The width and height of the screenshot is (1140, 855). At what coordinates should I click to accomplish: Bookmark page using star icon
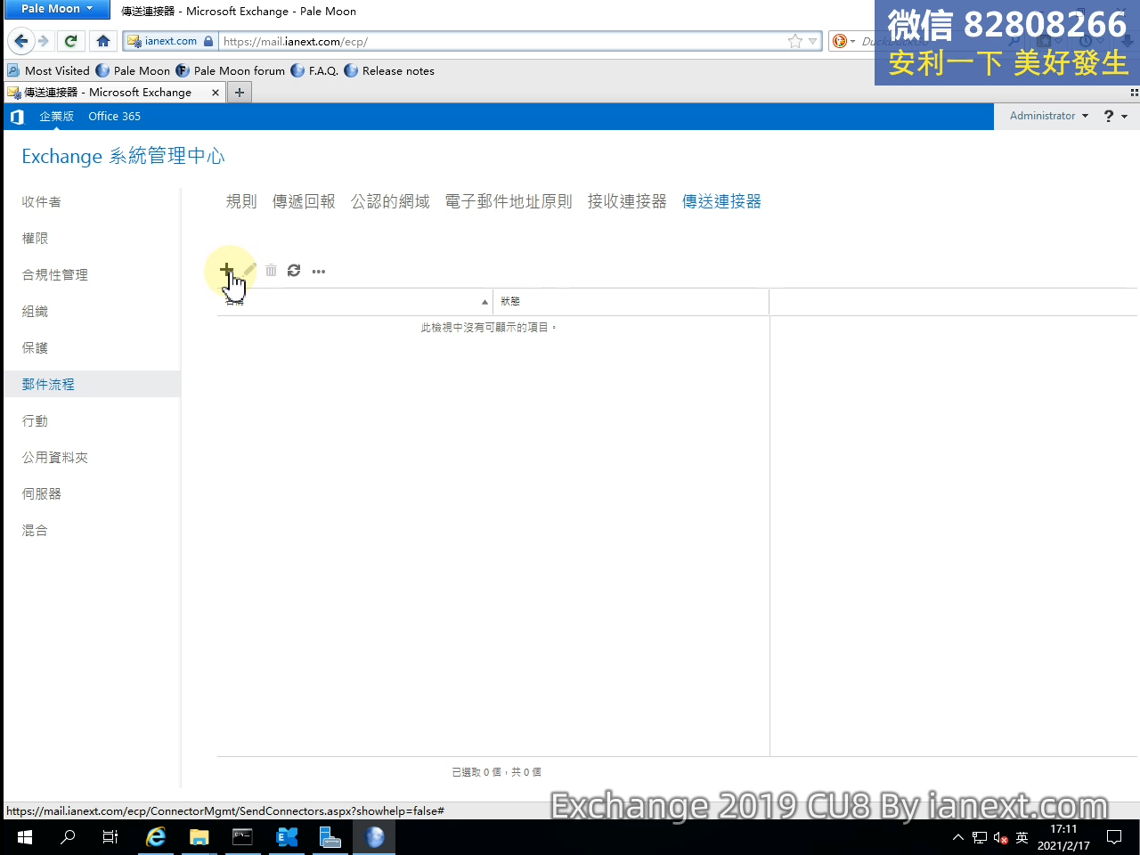pyautogui.click(x=795, y=41)
